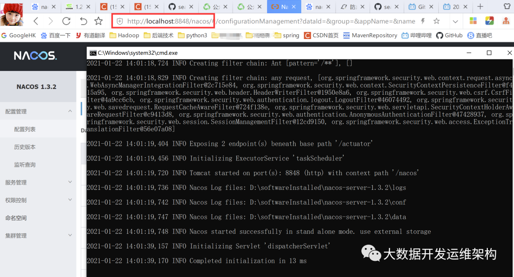This screenshot has width=514, height=277.
Task: Open the 直播吧 bookmark
Action: (x=480, y=35)
